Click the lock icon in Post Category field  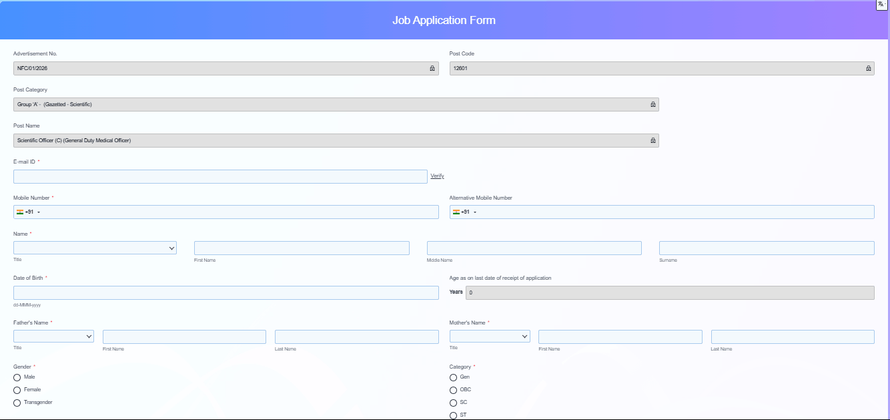click(x=652, y=105)
